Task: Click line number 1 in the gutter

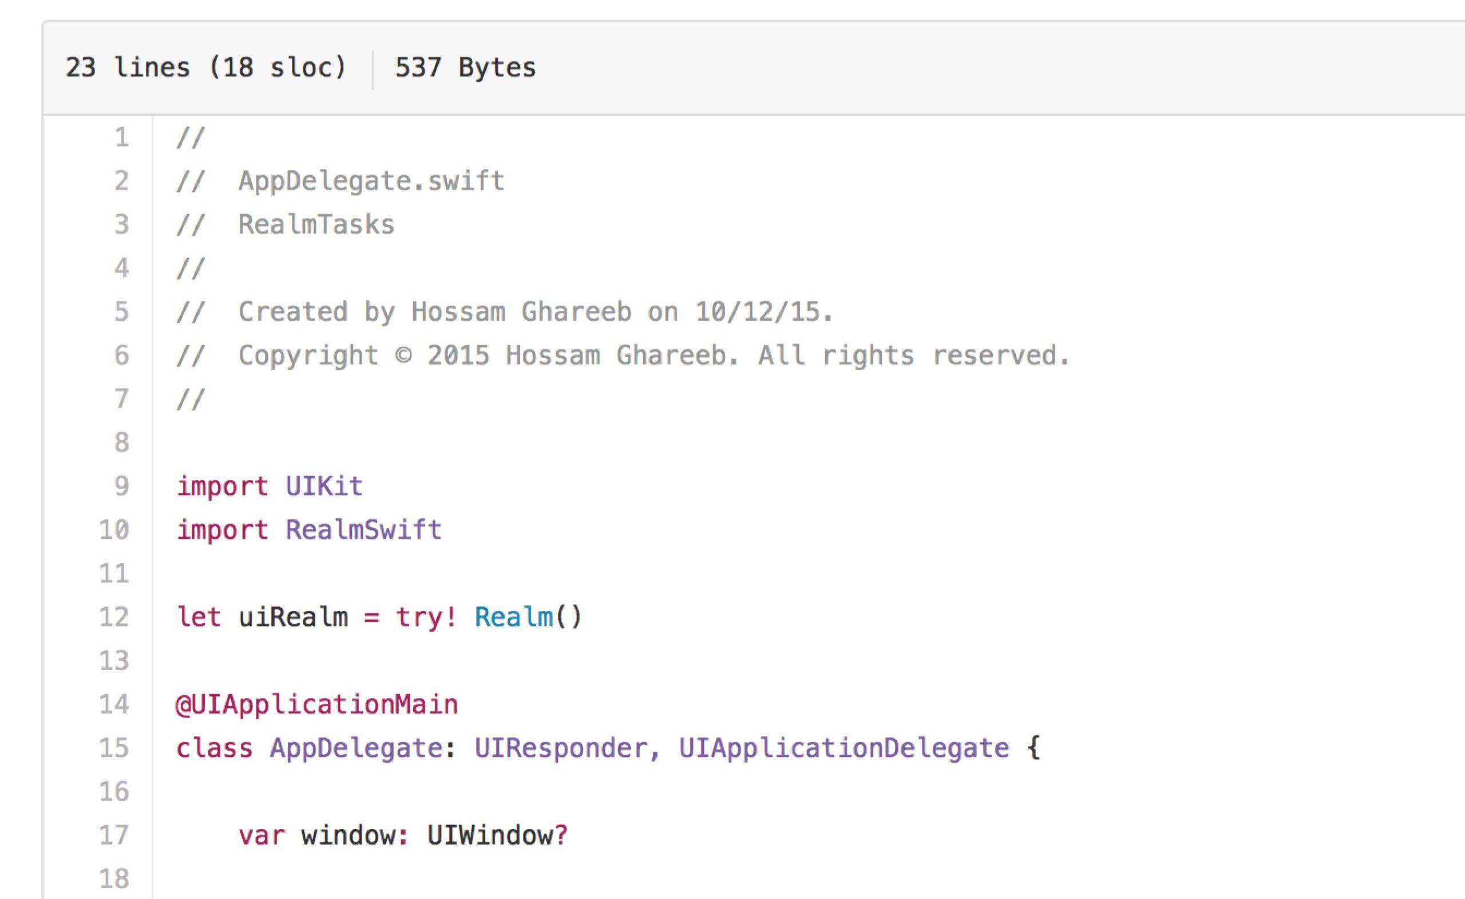Action: [x=121, y=137]
